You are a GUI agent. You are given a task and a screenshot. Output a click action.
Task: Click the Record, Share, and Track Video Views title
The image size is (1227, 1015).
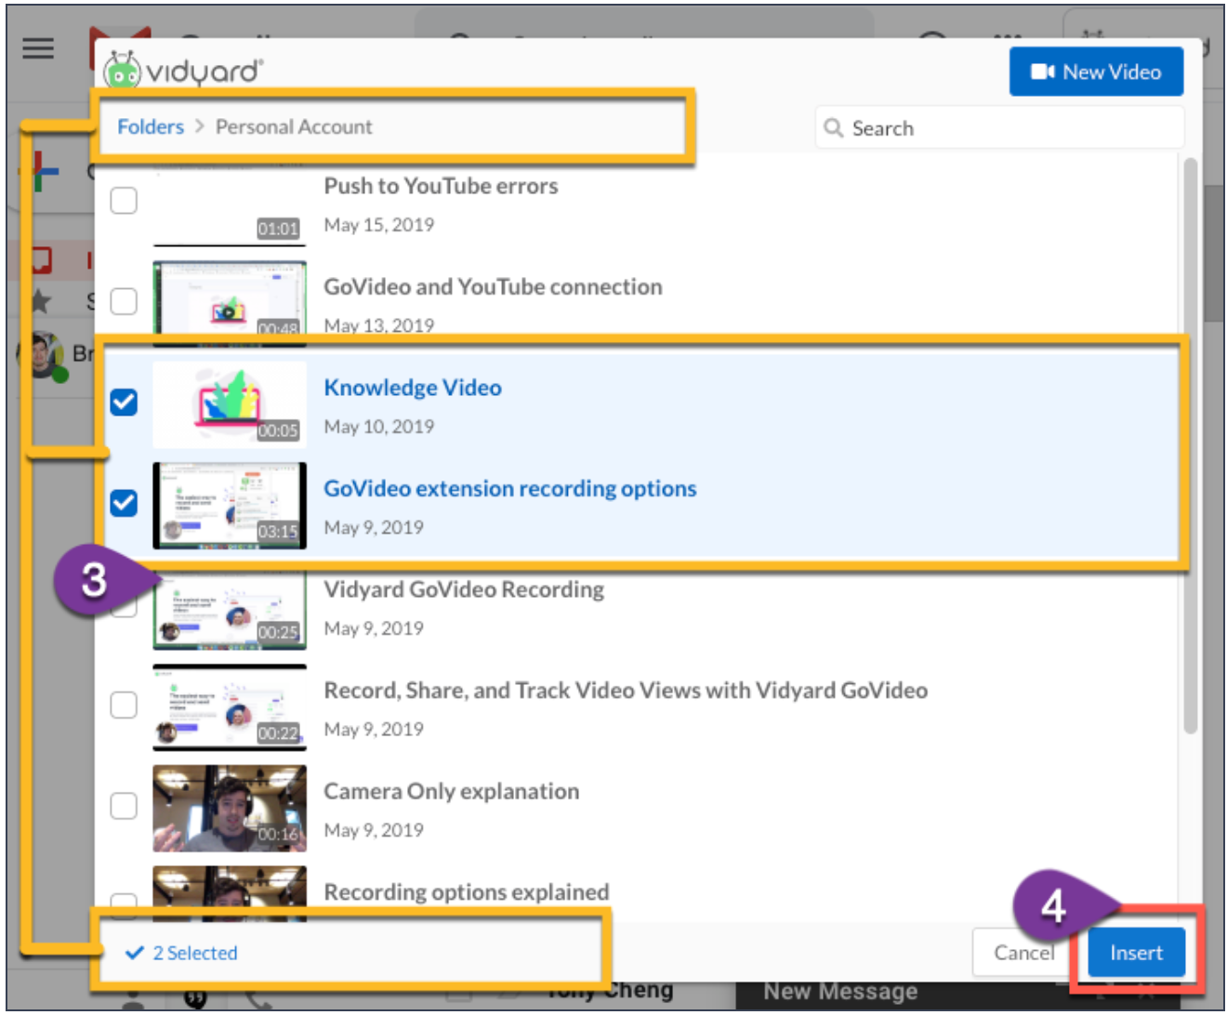(x=626, y=691)
